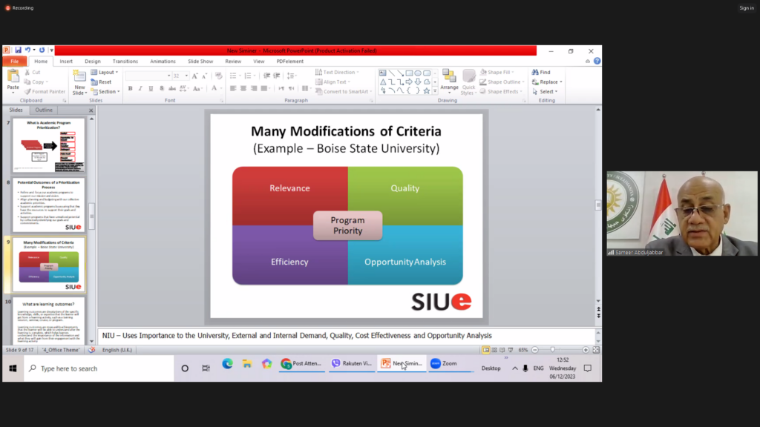Select the 5-Point Star shape

click(x=427, y=90)
